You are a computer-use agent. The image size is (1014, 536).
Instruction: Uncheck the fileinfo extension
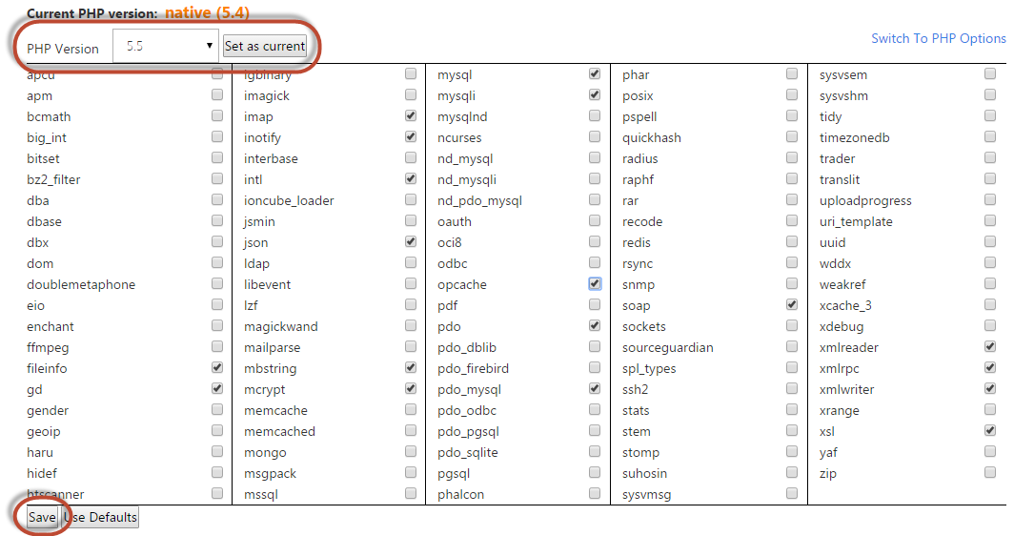tap(217, 368)
